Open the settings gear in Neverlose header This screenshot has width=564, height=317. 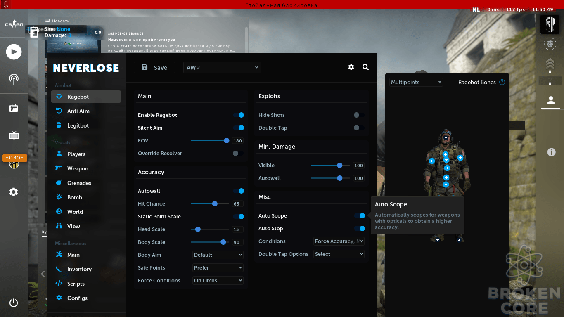(x=351, y=67)
